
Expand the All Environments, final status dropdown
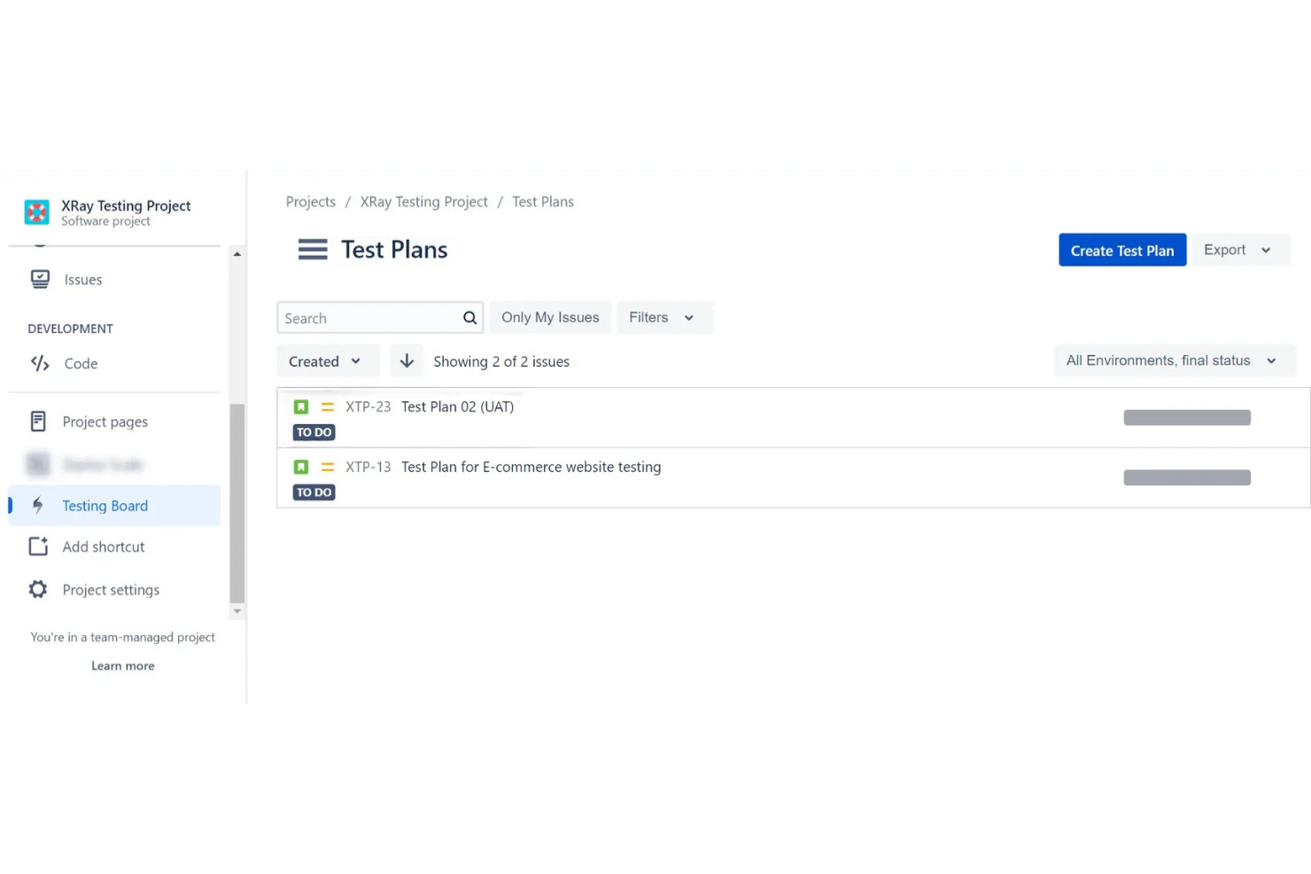1174,360
